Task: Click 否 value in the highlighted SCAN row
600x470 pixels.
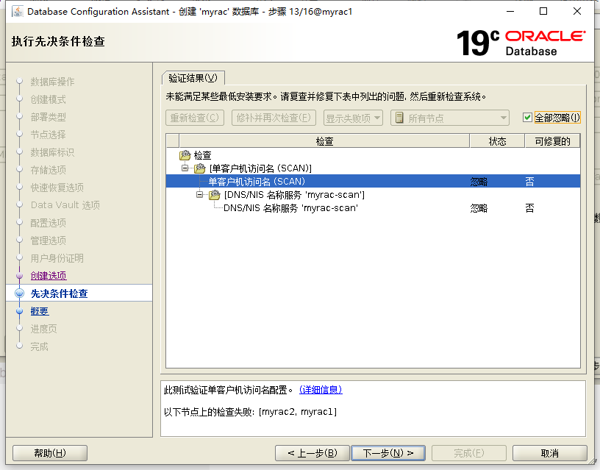Action: [529, 182]
